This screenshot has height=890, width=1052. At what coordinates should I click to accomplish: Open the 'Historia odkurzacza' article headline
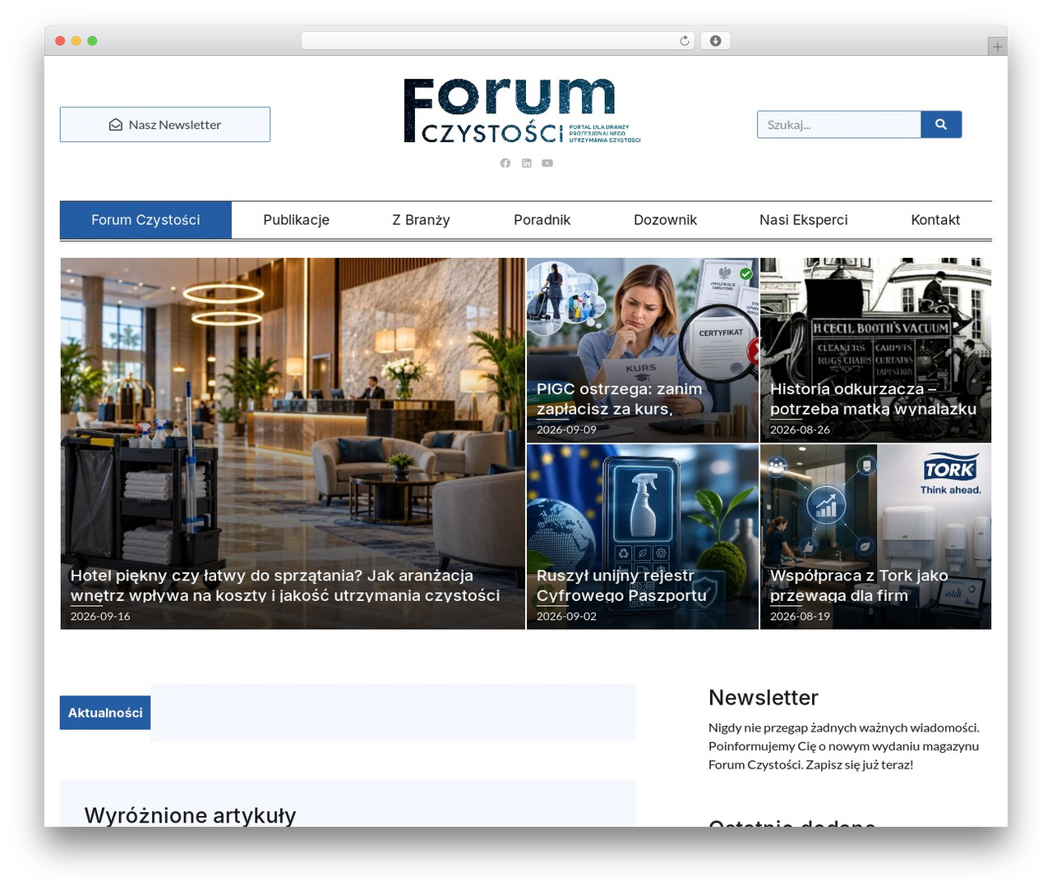(x=873, y=399)
